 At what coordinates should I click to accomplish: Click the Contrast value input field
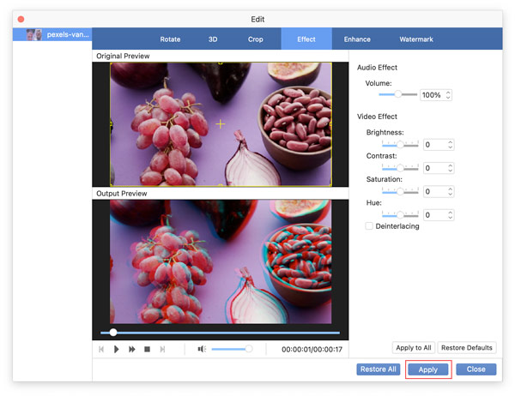pyautogui.click(x=434, y=168)
